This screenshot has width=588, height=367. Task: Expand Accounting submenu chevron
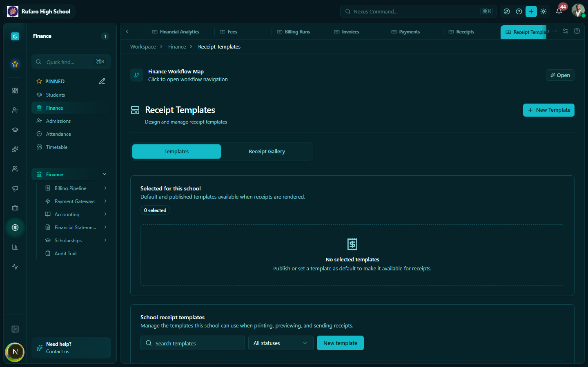[x=105, y=214]
